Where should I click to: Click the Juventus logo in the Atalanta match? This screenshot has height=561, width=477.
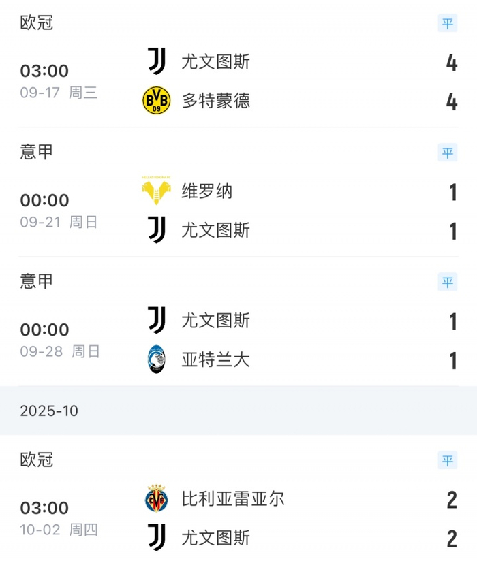[x=155, y=321]
